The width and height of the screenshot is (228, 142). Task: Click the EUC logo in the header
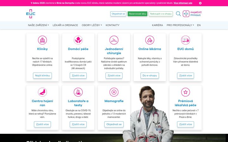tap(31, 14)
